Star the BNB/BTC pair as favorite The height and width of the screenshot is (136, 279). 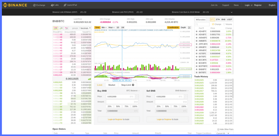(196, 69)
